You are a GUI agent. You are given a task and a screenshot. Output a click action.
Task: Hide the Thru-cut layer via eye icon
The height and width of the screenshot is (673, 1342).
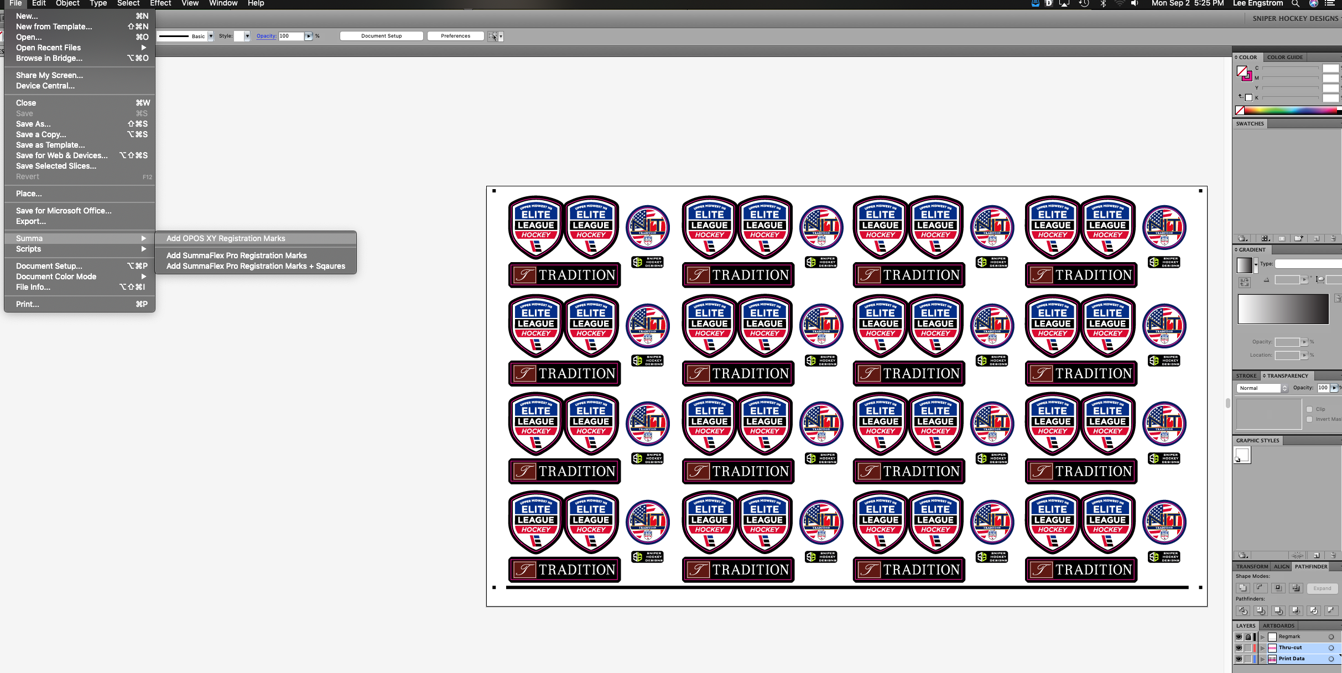coord(1239,648)
